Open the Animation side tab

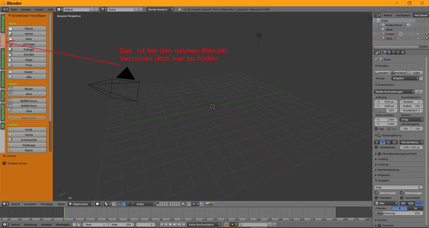2,79
